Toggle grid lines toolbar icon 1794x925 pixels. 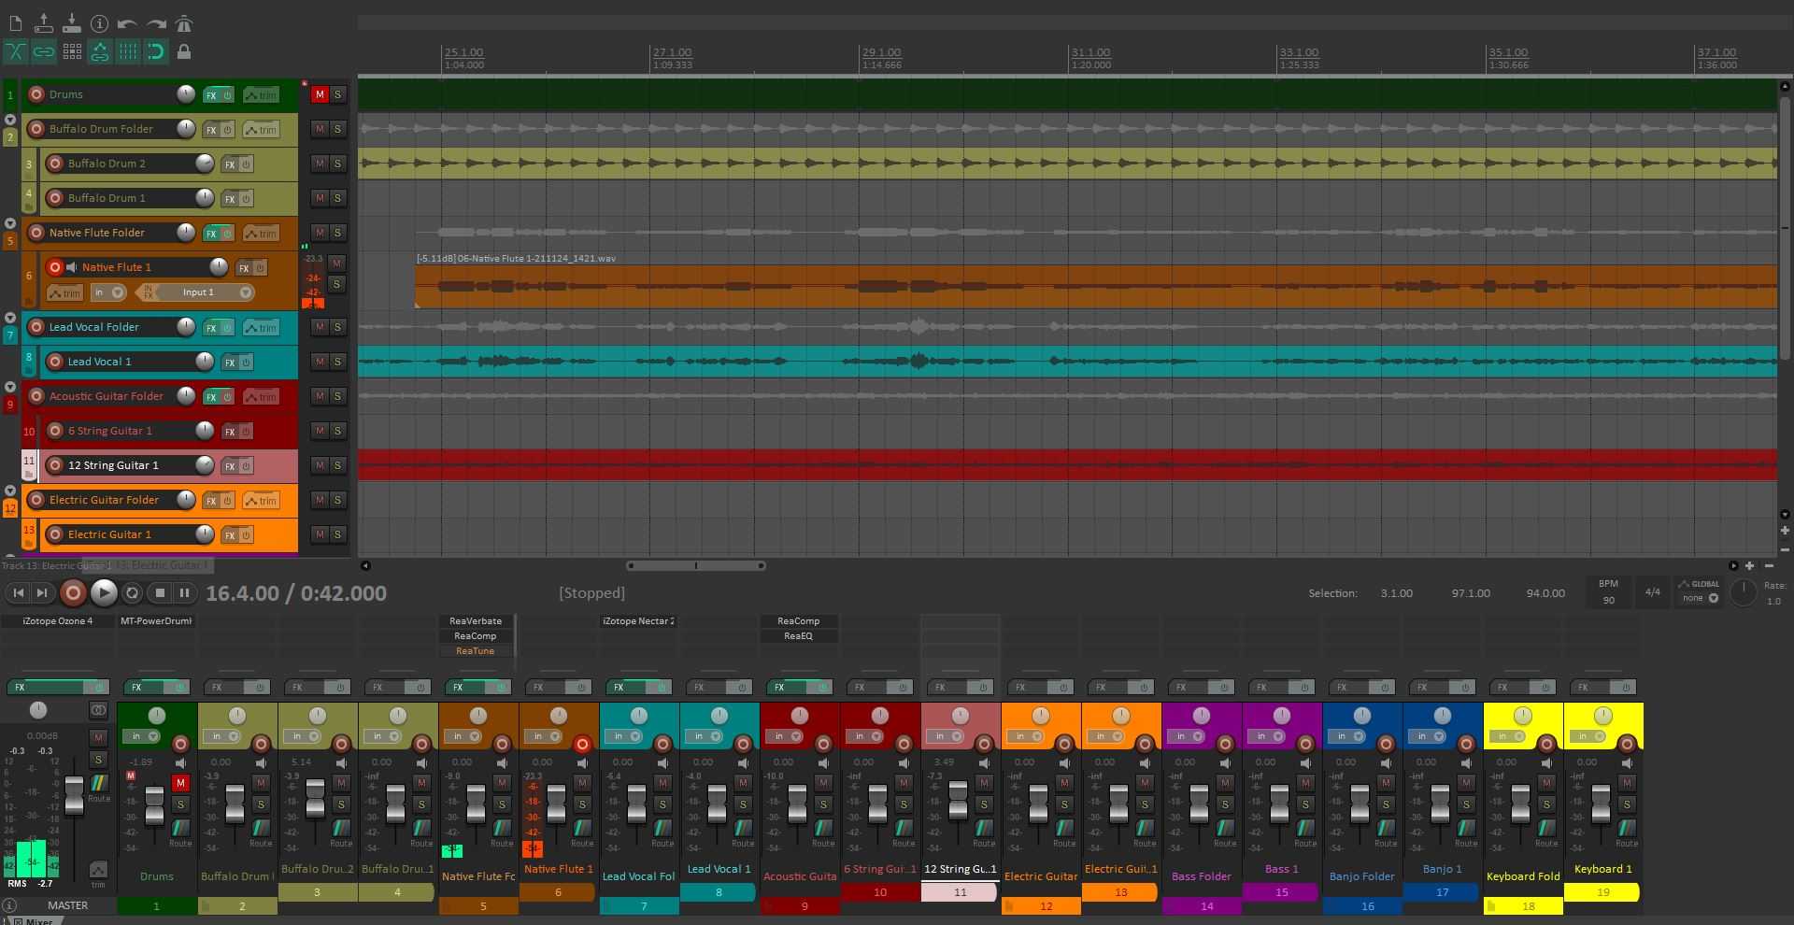[x=128, y=51]
